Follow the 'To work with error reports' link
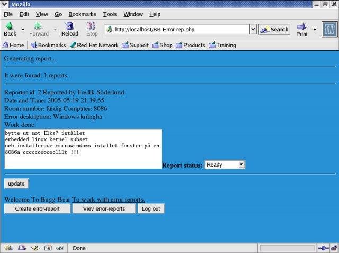Image resolution: width=339 pixels, height=253 pixels. tap(108, 199)
